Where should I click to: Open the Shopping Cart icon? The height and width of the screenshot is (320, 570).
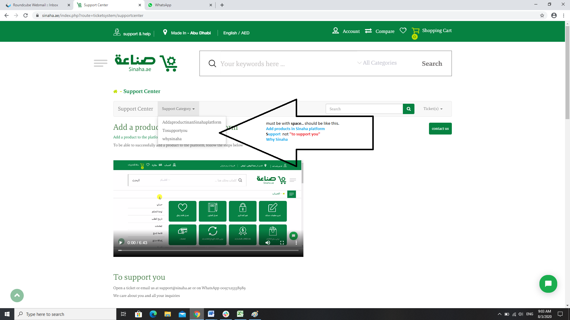(x=415, y=31)
